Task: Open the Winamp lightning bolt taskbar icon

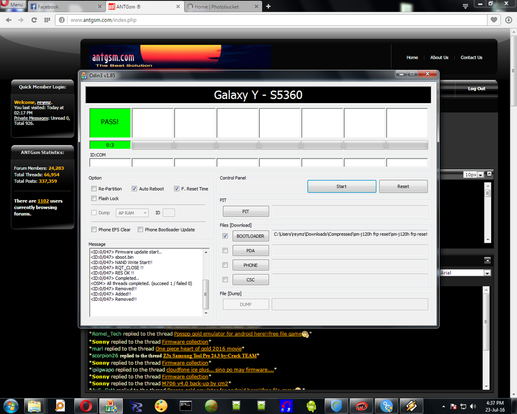Action: 411,406
